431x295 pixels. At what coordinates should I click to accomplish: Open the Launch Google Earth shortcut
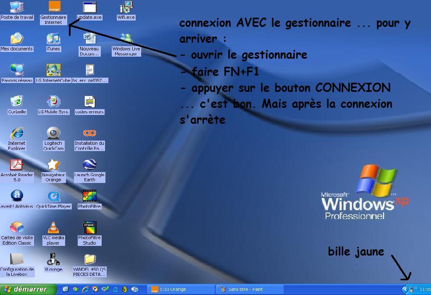click(89, 165)
